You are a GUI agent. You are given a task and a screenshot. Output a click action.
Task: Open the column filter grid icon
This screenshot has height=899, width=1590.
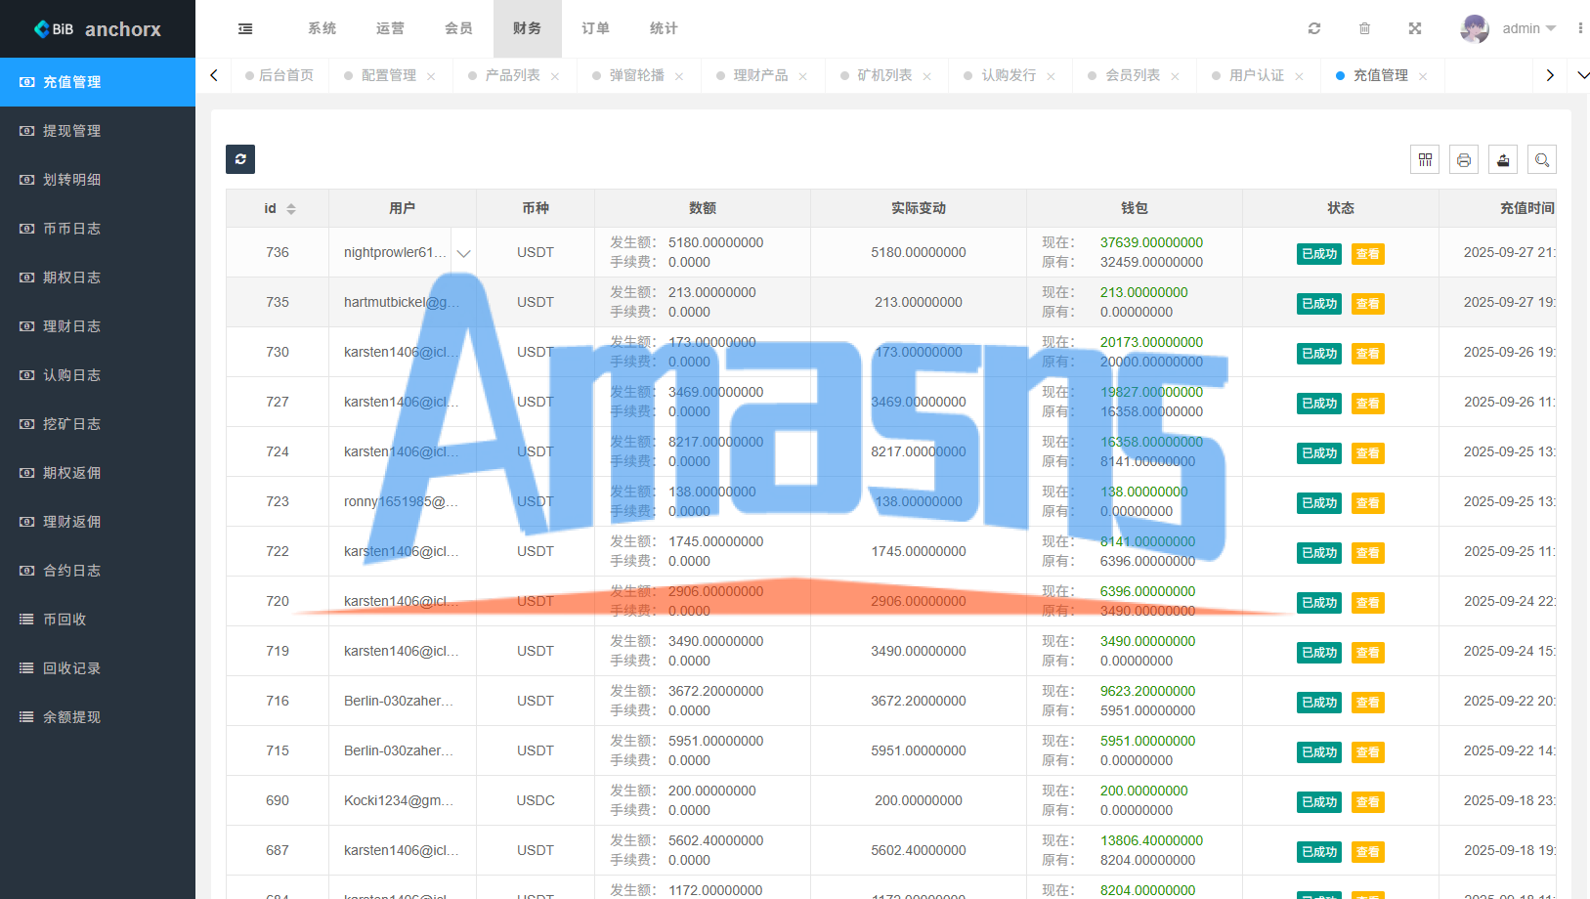(1425, 159)
